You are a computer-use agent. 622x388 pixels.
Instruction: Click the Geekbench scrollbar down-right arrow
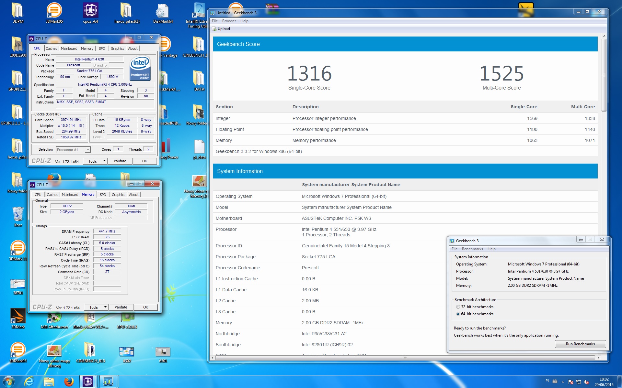598,358
